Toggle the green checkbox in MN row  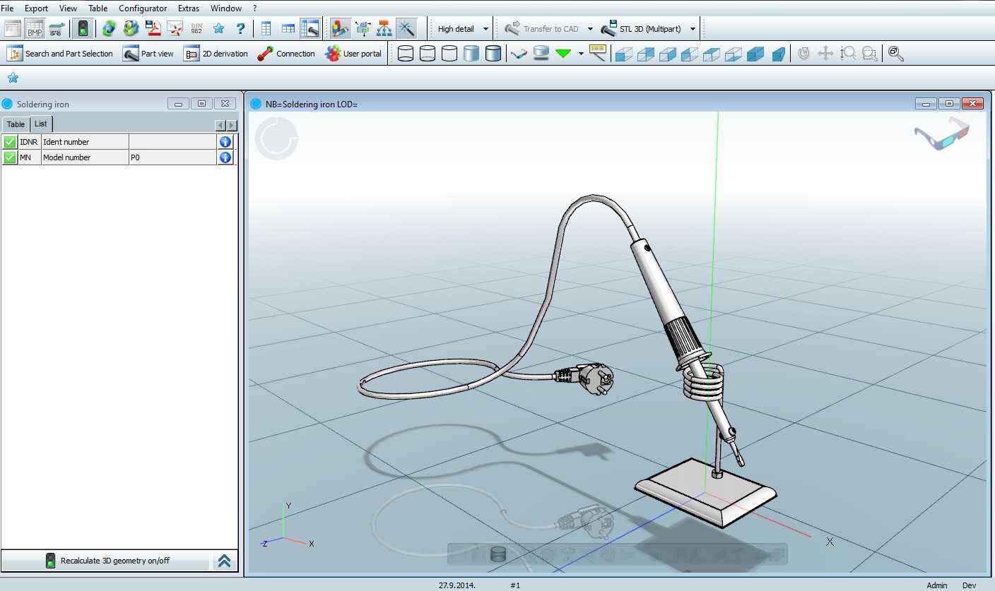pos(10,157)
